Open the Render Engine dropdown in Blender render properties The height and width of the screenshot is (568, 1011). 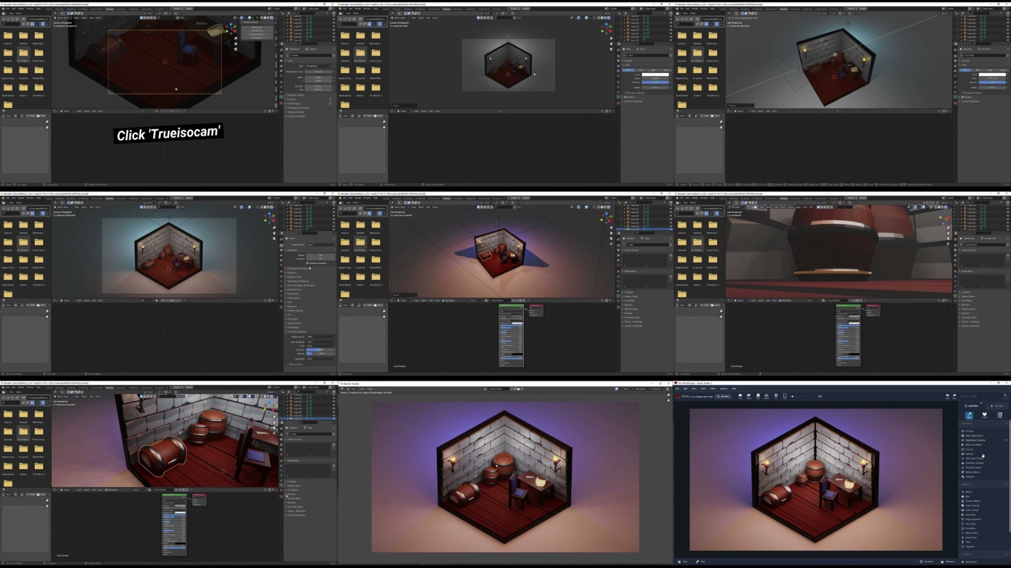320,245
